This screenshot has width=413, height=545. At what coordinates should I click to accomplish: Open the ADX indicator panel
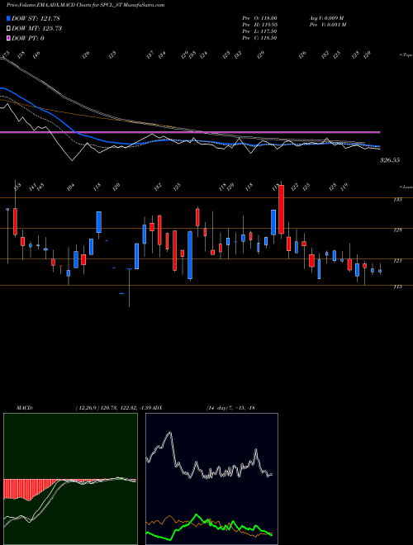click(211, 479)
